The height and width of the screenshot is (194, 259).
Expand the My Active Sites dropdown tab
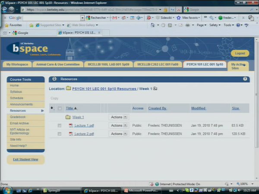(238, 66)
